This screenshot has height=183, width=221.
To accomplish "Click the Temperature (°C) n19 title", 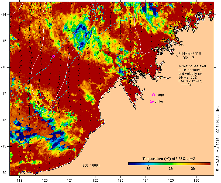I will click(169, 159).
